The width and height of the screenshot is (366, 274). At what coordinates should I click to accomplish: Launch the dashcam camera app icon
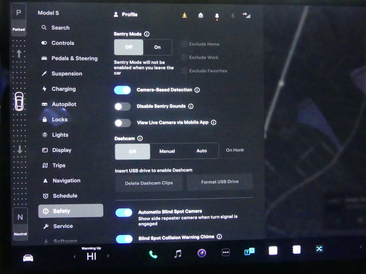(x=202, y=253)
